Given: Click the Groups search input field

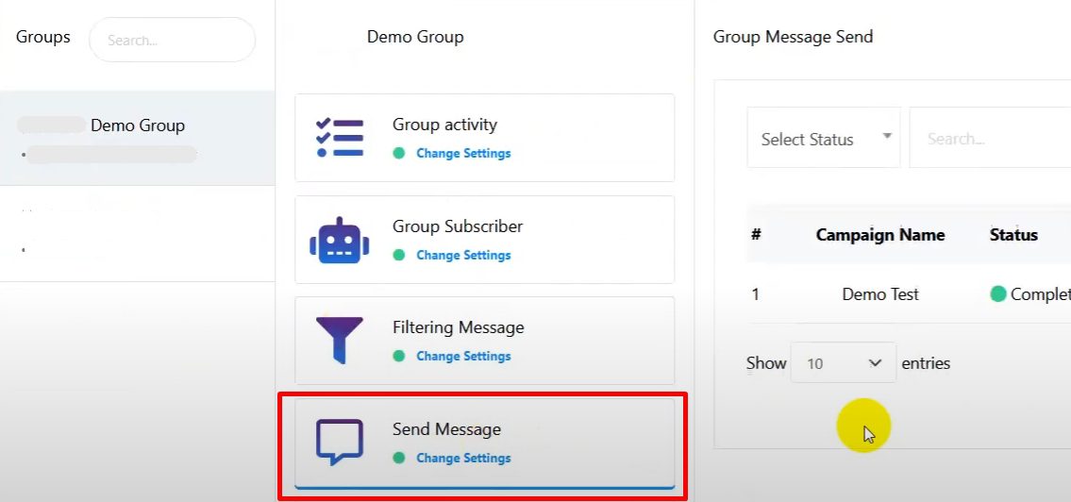Looking at the screenshot, I should coord(172,41).
